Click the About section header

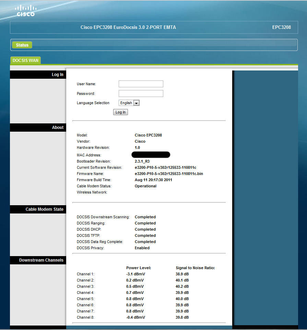coord(58,128)
